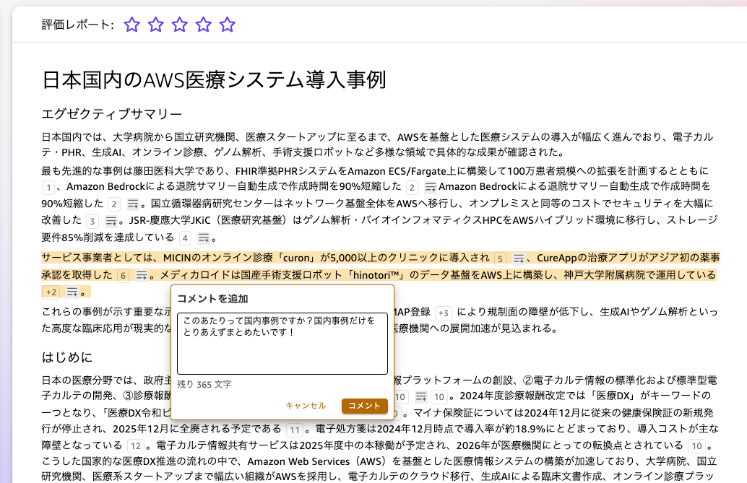Give the report four stars
This screenshot has height=483, width=747.
204,25
